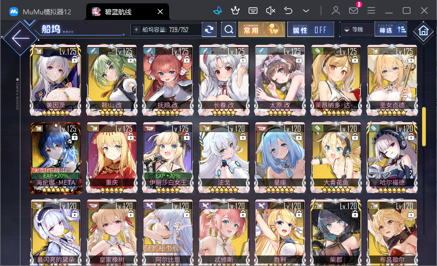The width and height of the screenshot is (437, 266).
Task: Open the MuMu模拟器12 home tab
Action: 40,12
